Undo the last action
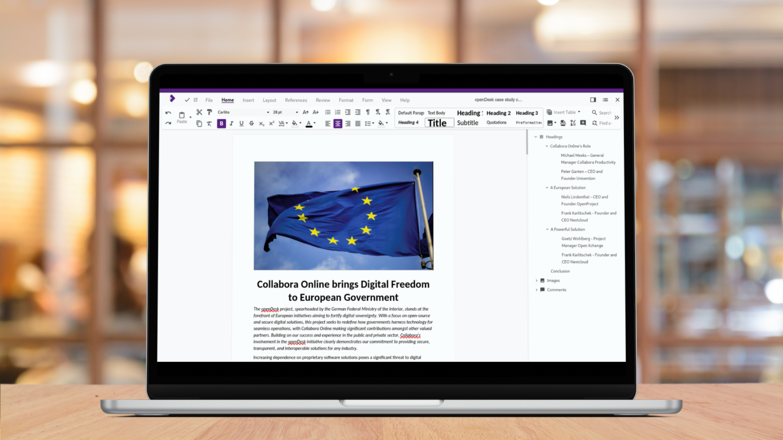 point(168,112)
